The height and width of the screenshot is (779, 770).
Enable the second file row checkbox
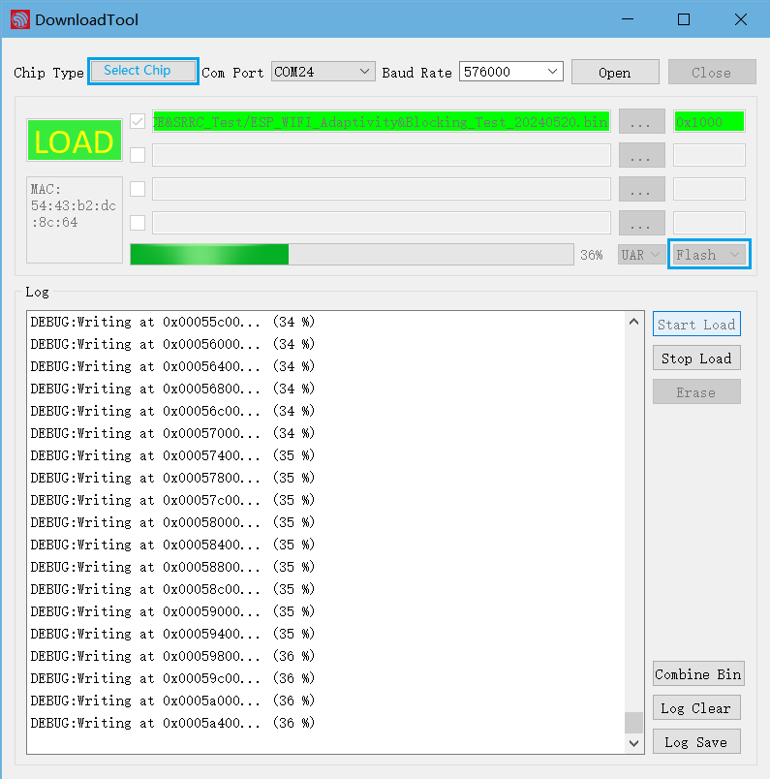point(138,155)
